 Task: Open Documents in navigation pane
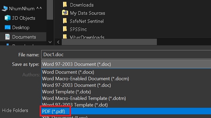tap(23, 37)
